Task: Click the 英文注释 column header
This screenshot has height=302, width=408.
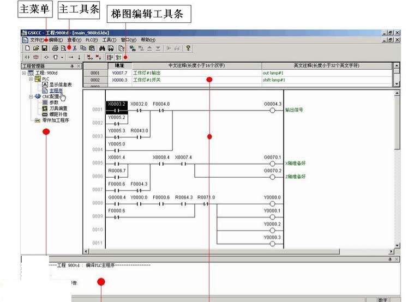Action: click(x=327, y=65)
